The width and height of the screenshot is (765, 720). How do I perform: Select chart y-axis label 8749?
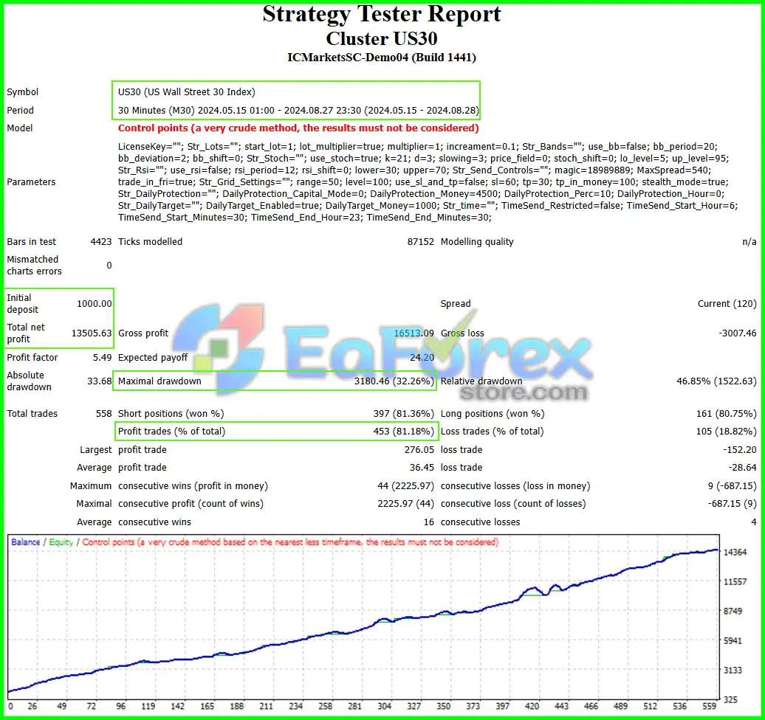tap(733, 611)
